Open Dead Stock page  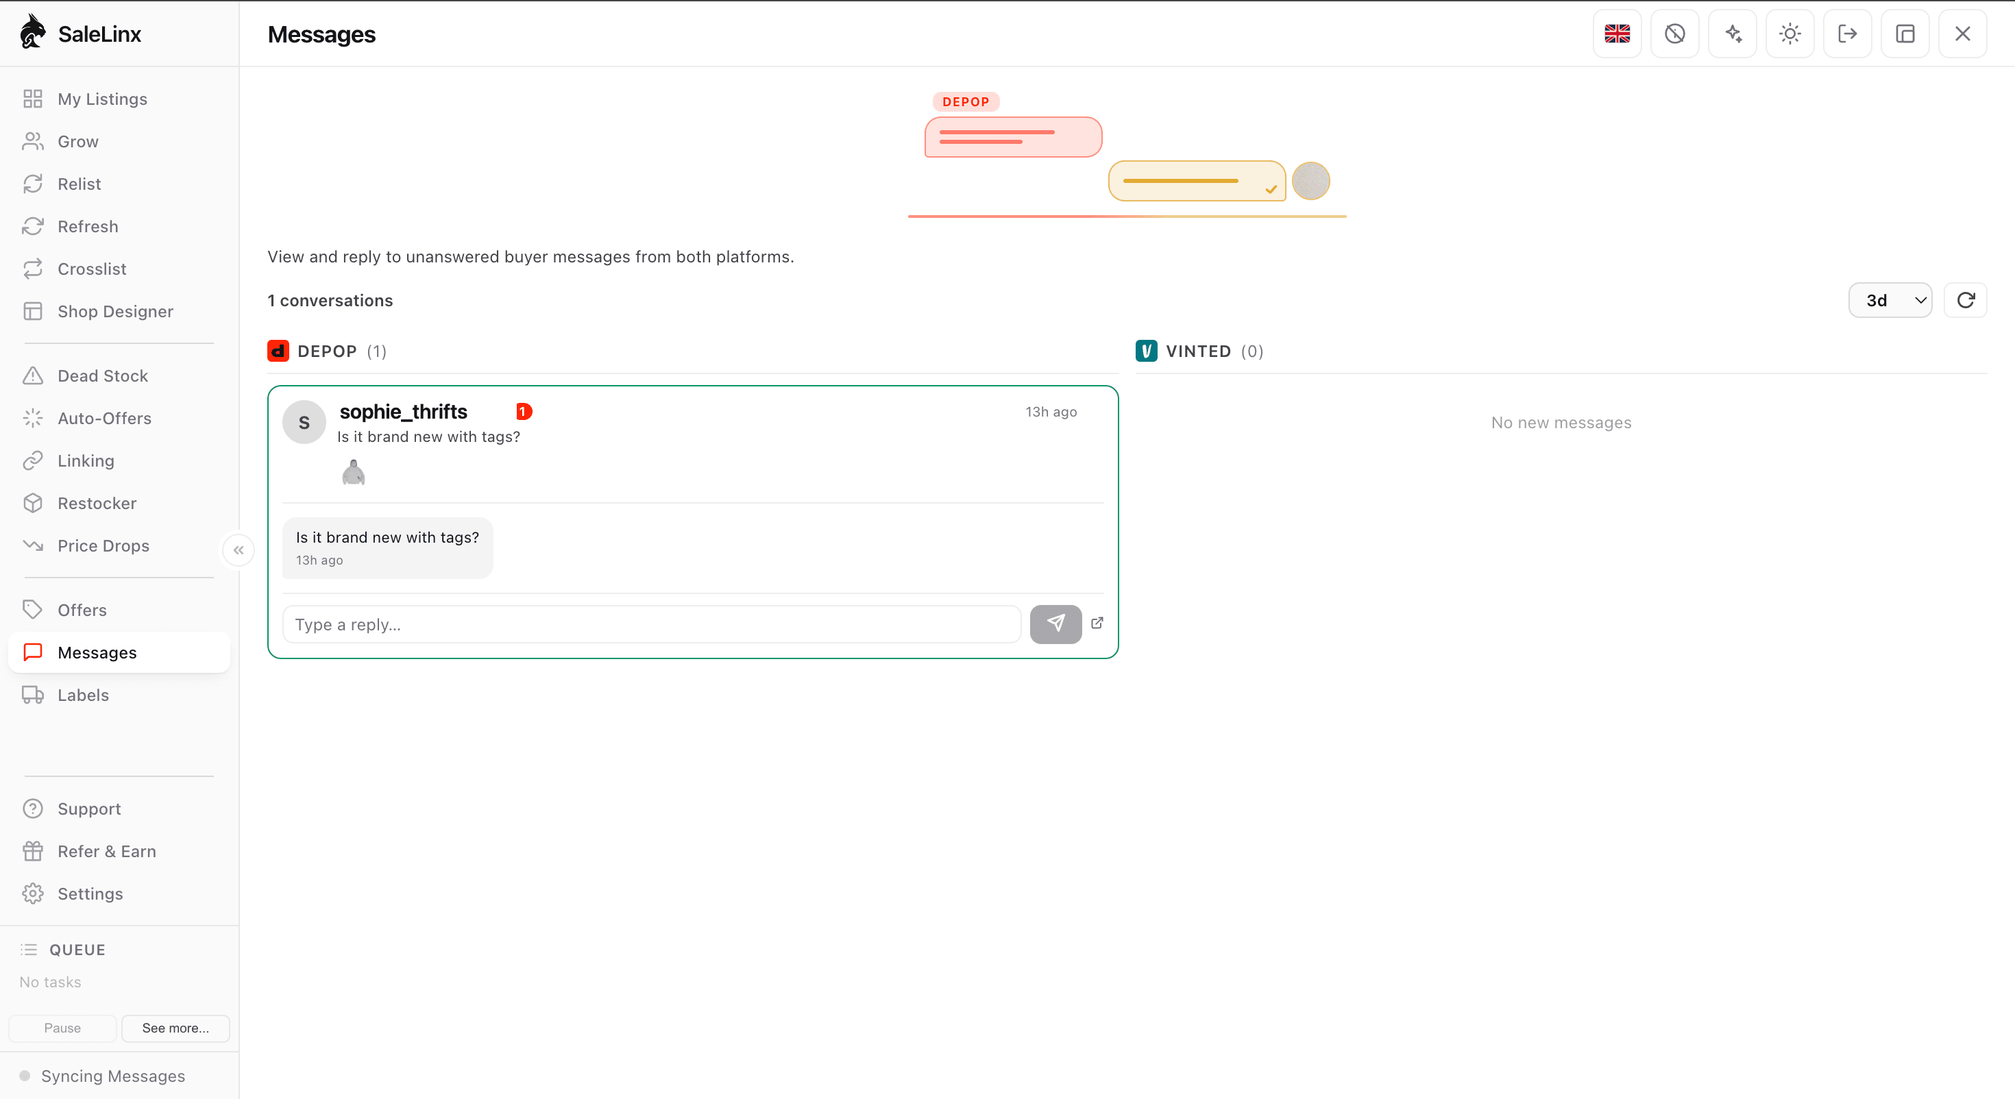[x=119, y=375]
